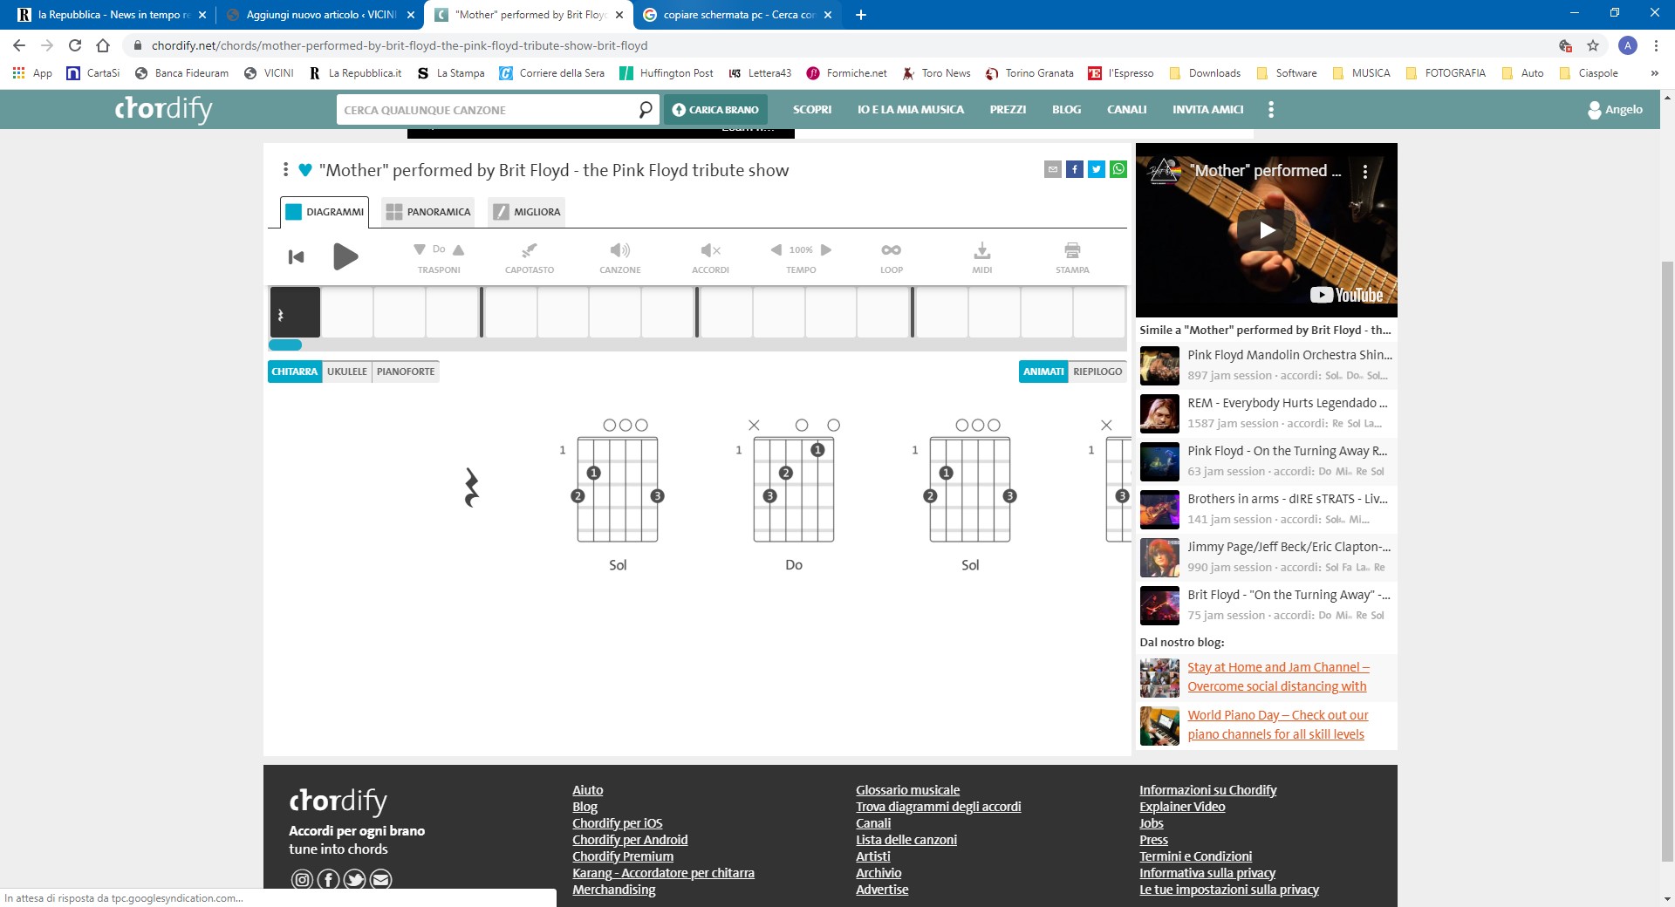Click the footer email icon
Image resolution: width=1675 pixels, height=907 pixels.
(381, 879)
